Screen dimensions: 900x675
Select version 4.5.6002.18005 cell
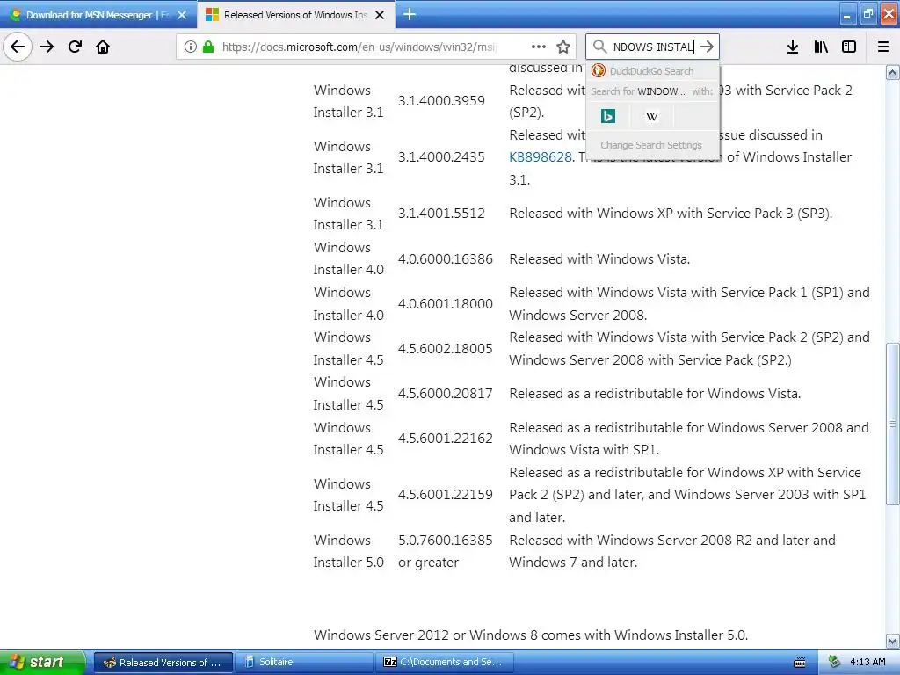tap(446, 348)
